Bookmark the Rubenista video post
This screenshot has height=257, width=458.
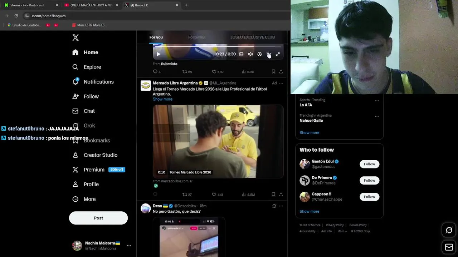pyautogui.click(x=273, y=72)
